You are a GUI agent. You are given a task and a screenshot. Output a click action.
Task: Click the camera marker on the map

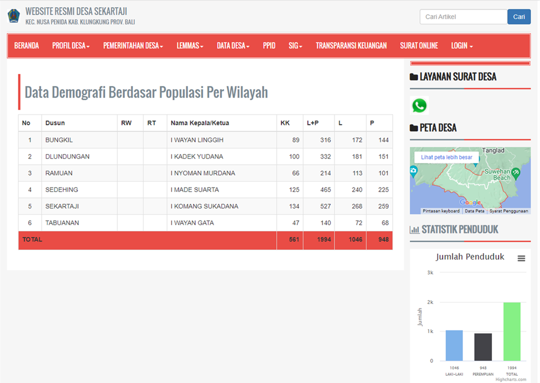[x=414, y=171]
